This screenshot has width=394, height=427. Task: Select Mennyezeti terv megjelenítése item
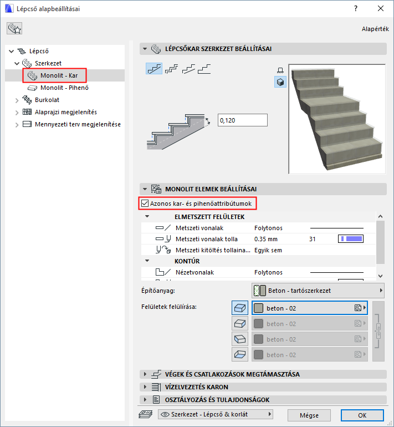78,124
